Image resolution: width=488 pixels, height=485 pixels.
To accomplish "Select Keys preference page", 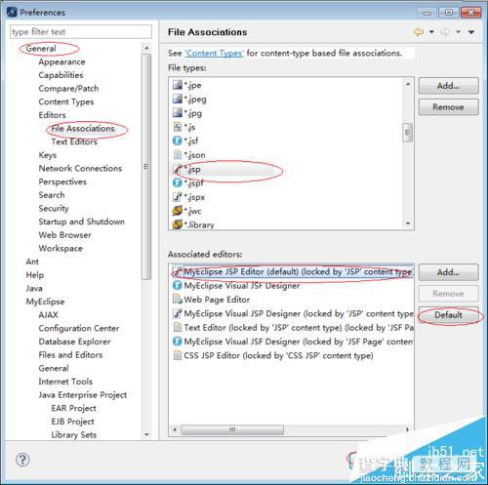I will (x=48, y=155).
